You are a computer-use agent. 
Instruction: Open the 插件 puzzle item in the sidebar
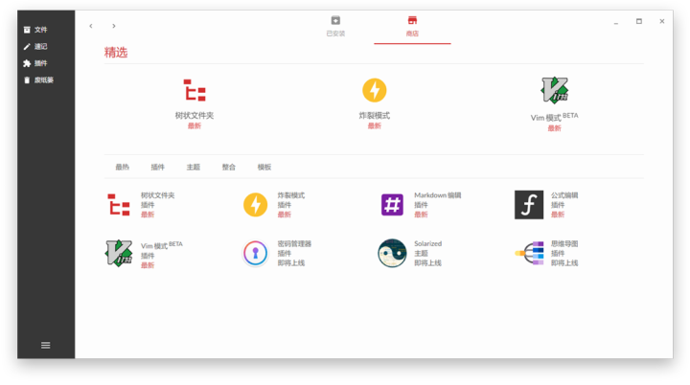click(x=35, y=63)
